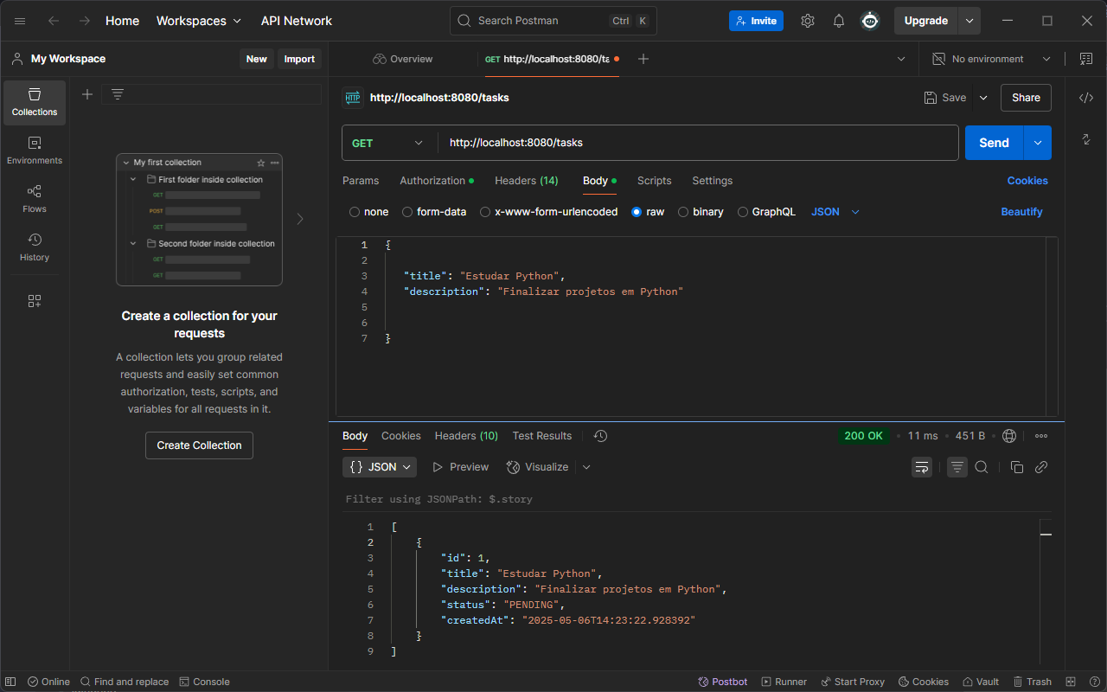Go forward using the right arrow
The image size is (1107, 692).
pyautogui.click(x=85, y=21)
